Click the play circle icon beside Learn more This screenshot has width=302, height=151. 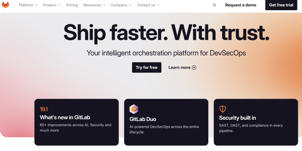pos(194,68)
